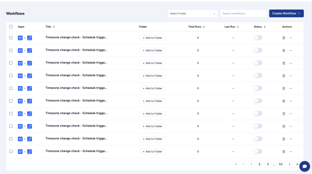Click the trash icon in the first workflow row

pyautogui.click(x=284, y=38)
